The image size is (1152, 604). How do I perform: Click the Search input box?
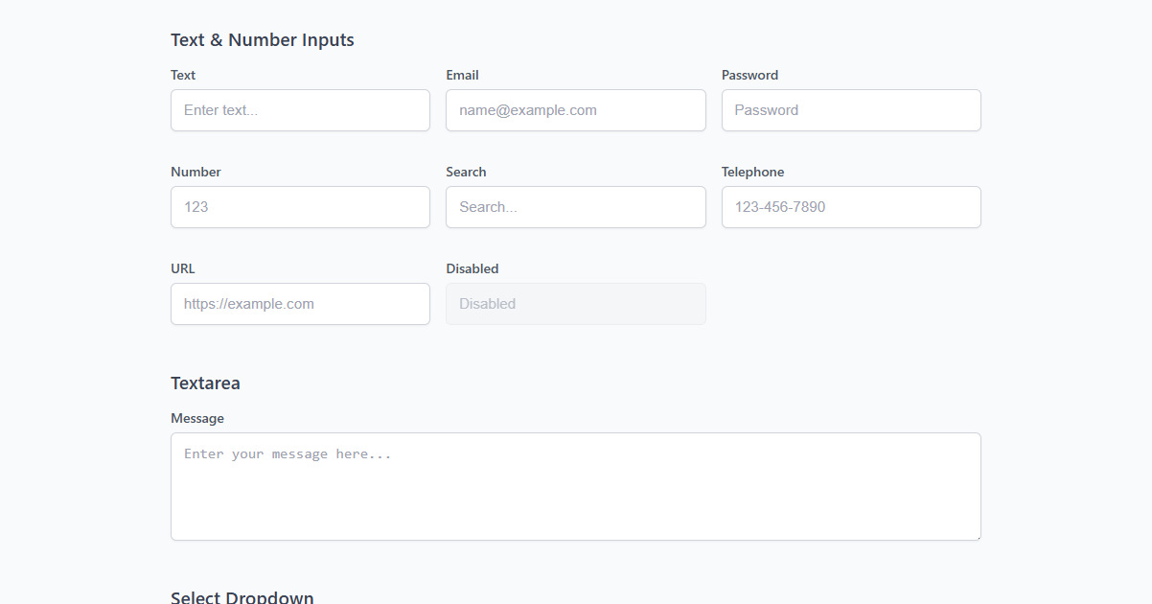click(576, 207)
